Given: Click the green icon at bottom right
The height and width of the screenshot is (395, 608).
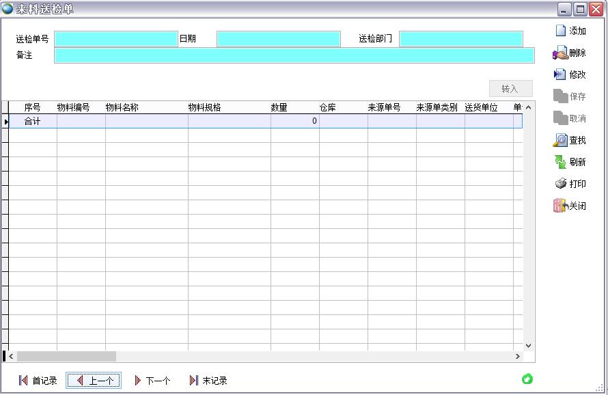Looking at the screenshot, I should (x=527, y=379).
